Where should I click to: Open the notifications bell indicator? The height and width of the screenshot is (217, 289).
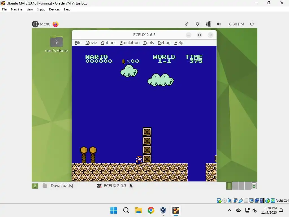[197, 24]
